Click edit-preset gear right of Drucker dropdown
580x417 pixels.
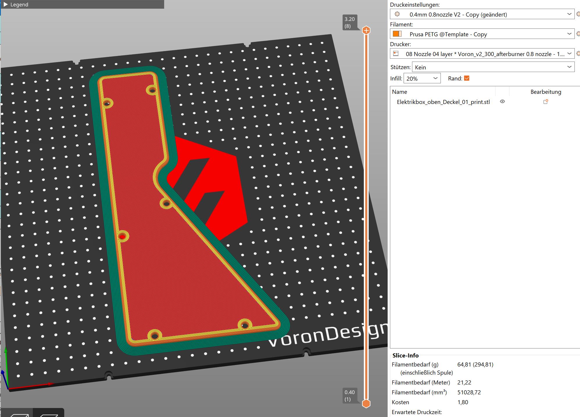pos(578,53)
